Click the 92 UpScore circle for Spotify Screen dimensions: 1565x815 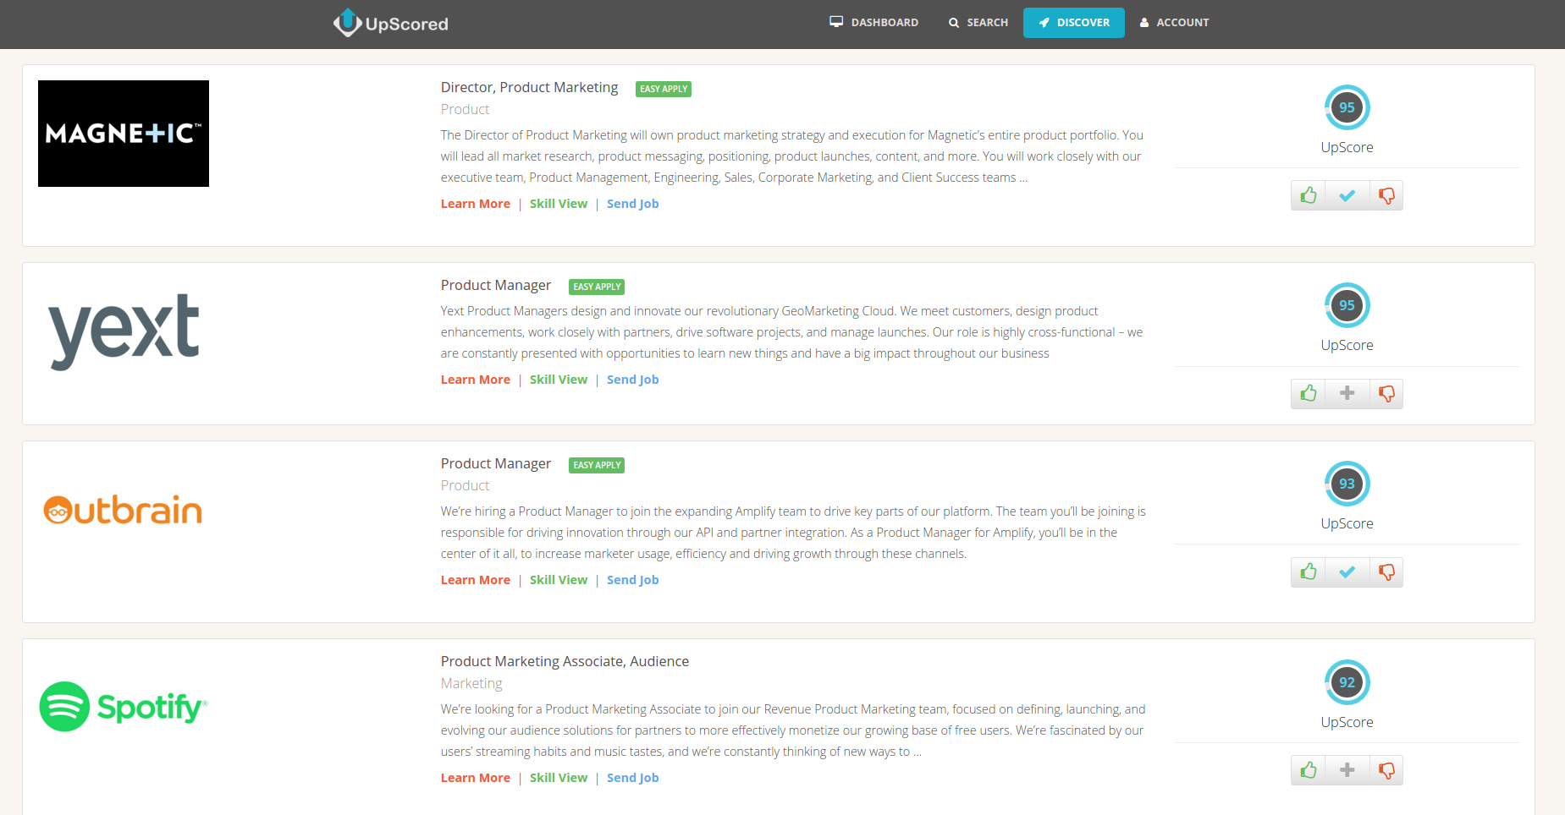(1347, 682)
